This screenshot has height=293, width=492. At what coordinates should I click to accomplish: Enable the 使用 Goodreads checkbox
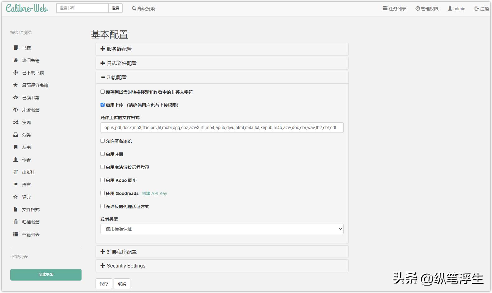click(102, 193)
